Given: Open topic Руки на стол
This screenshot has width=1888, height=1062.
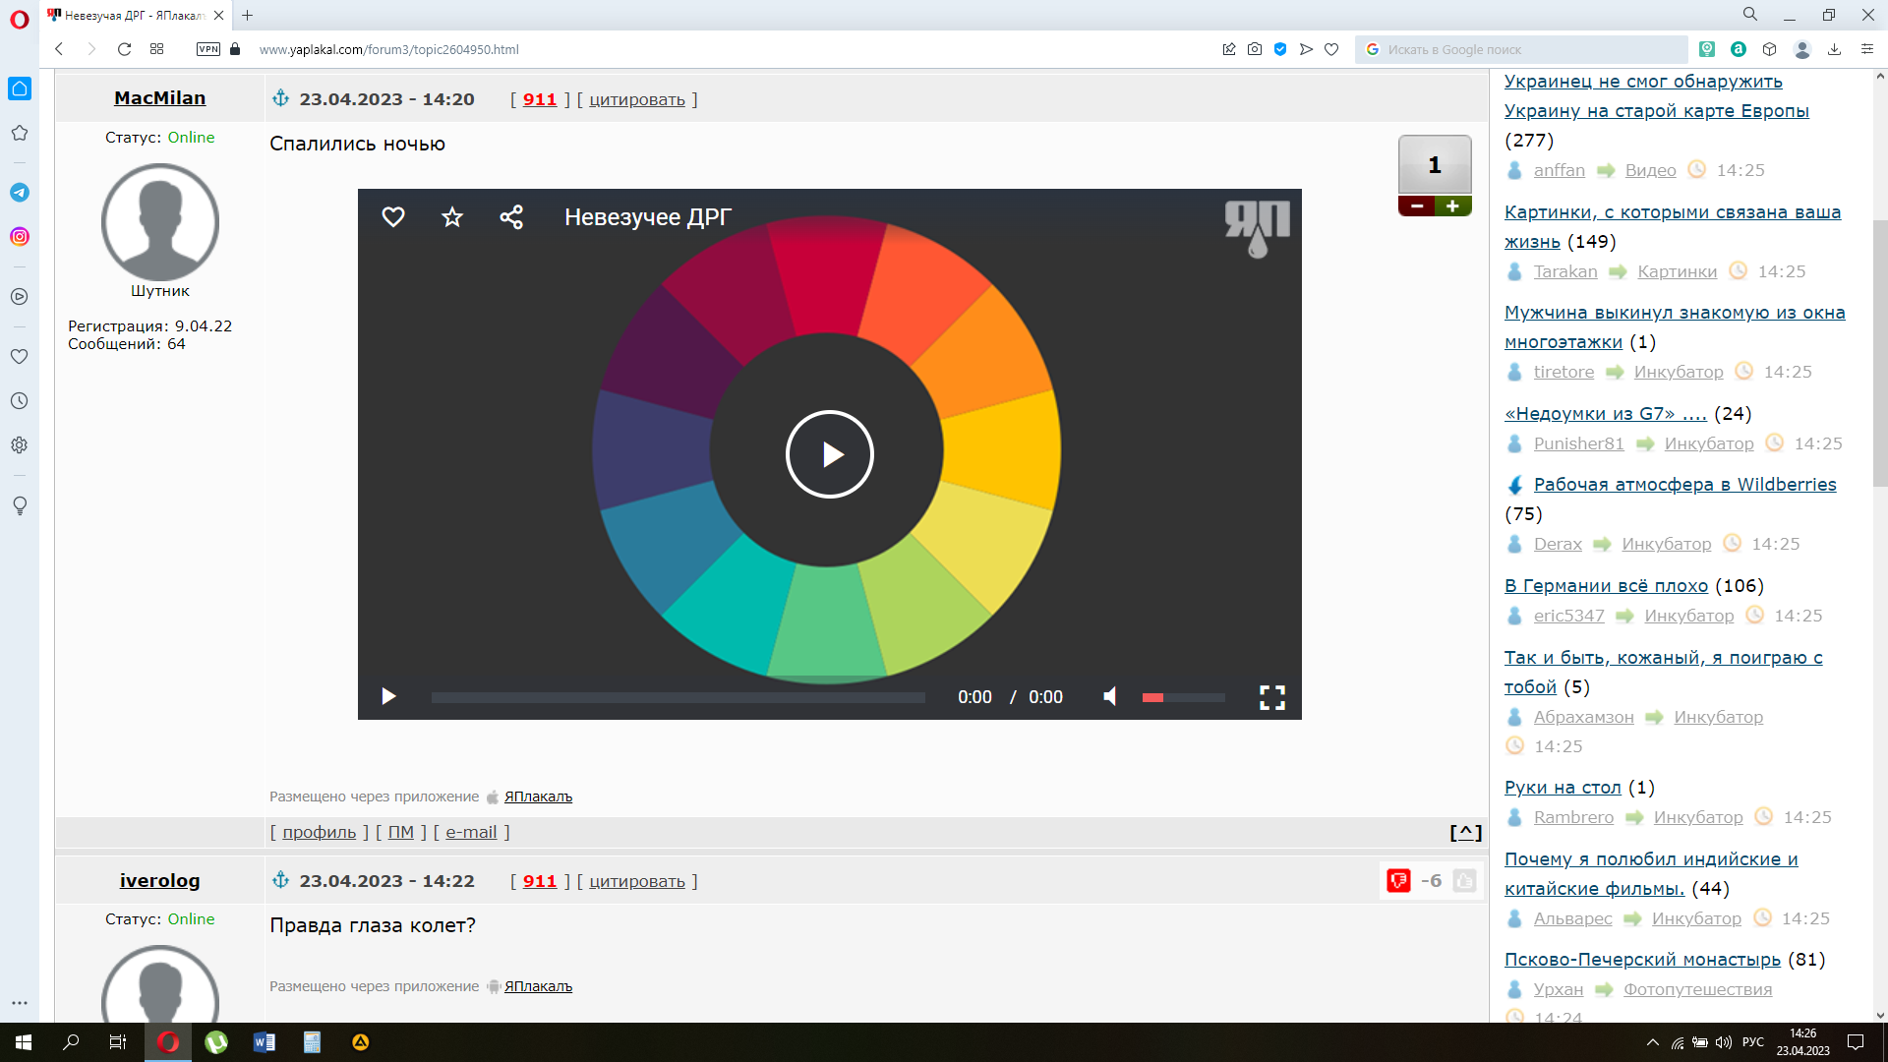Looking at the screenshot, I should pos(1563,787).
